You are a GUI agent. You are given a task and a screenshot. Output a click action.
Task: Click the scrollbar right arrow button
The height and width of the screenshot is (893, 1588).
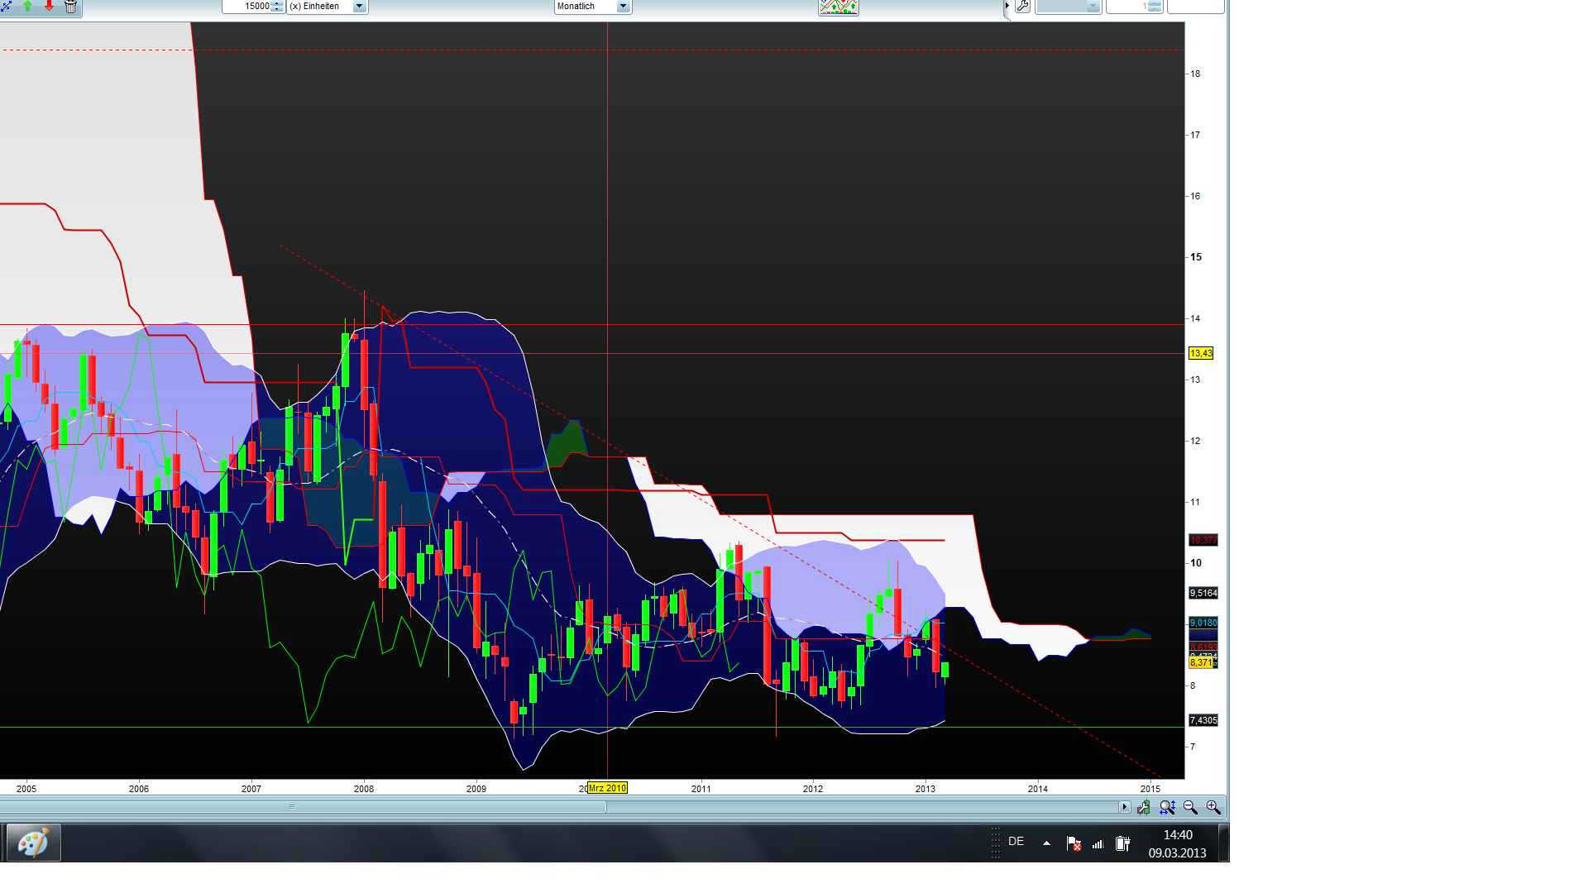click(x=1124, y=807)
